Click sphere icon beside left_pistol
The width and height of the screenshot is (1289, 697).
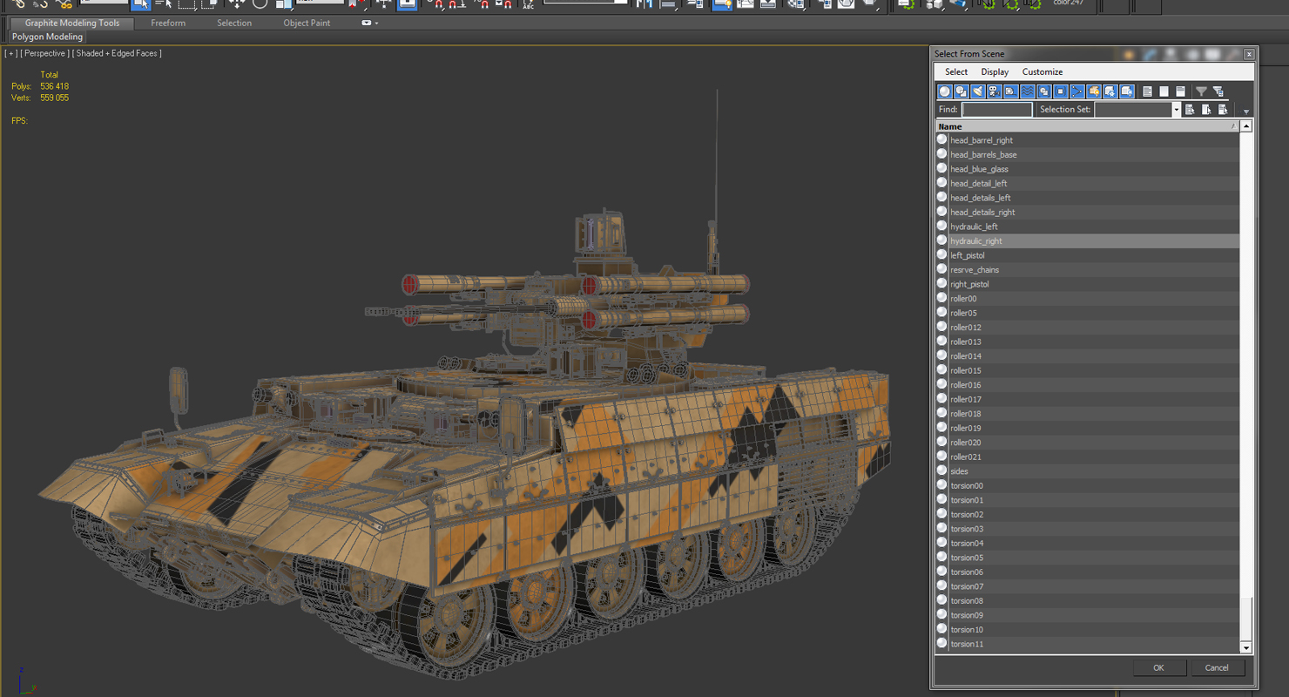941,254
